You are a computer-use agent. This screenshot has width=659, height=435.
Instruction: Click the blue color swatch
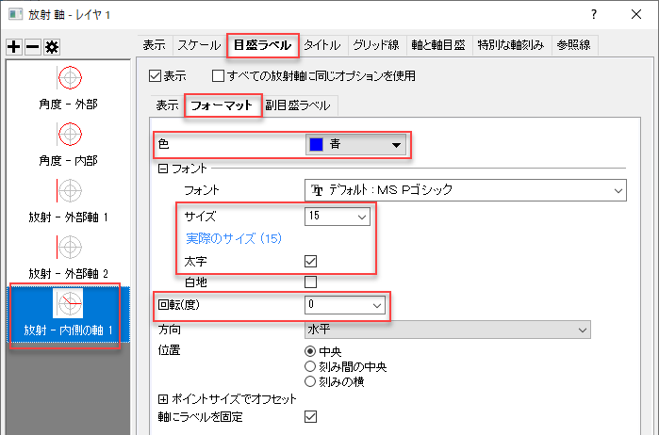tap(316, 144)
